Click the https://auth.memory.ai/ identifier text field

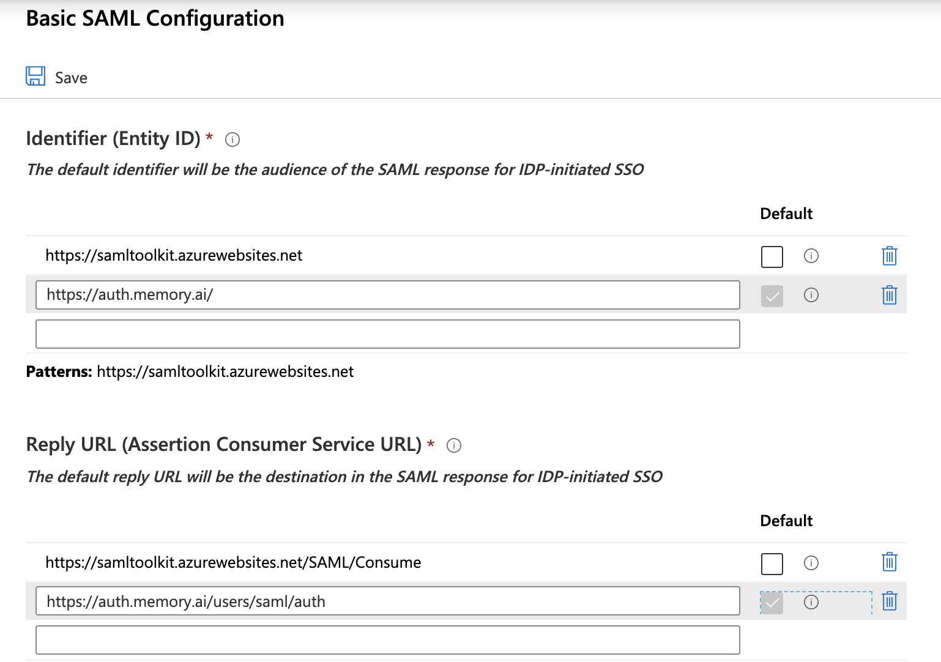pyautogui.click(x=387, y=295)
